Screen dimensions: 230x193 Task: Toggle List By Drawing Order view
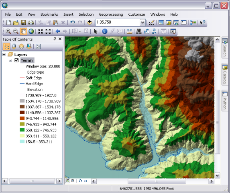pos(6,47)
